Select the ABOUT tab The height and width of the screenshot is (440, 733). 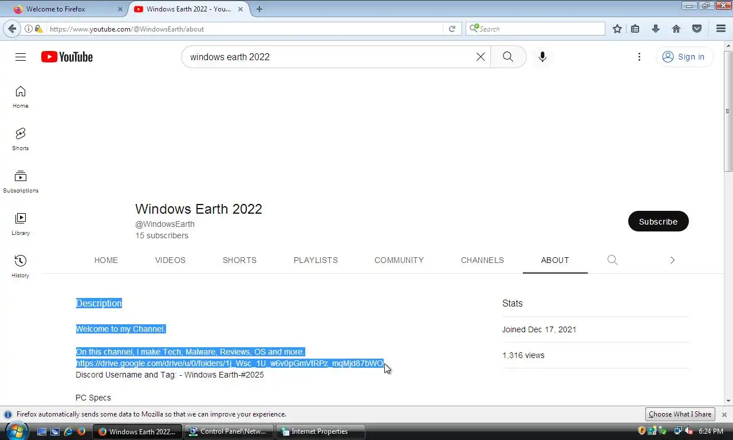555,260
